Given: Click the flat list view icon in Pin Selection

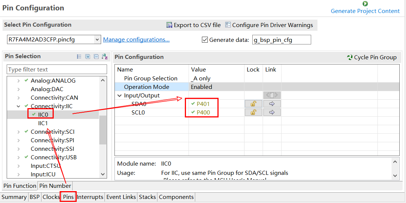Looking at the screenshot, I should click(79, 56).
